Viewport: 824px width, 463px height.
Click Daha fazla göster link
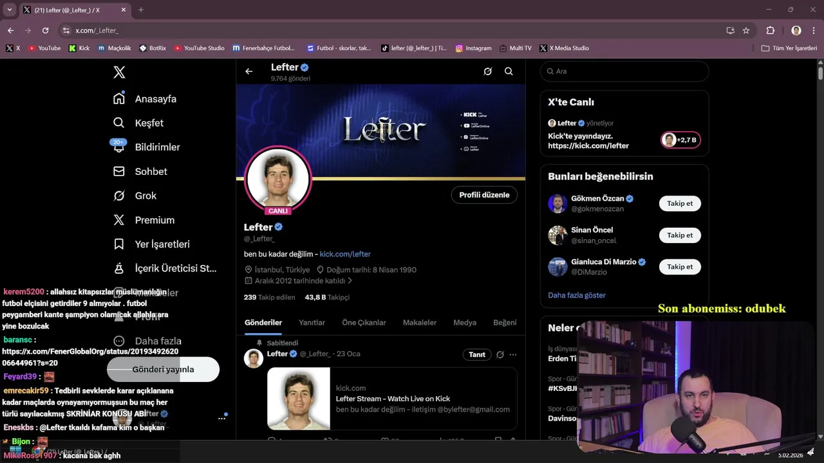[577, 295]
